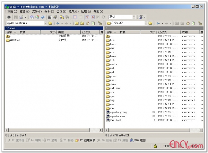
Task: Click the remote Home Directory icon
Action: [188, 23]
